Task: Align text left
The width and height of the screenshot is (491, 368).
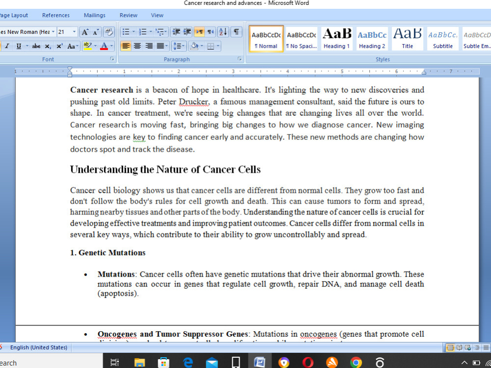Action: (126, 46)
